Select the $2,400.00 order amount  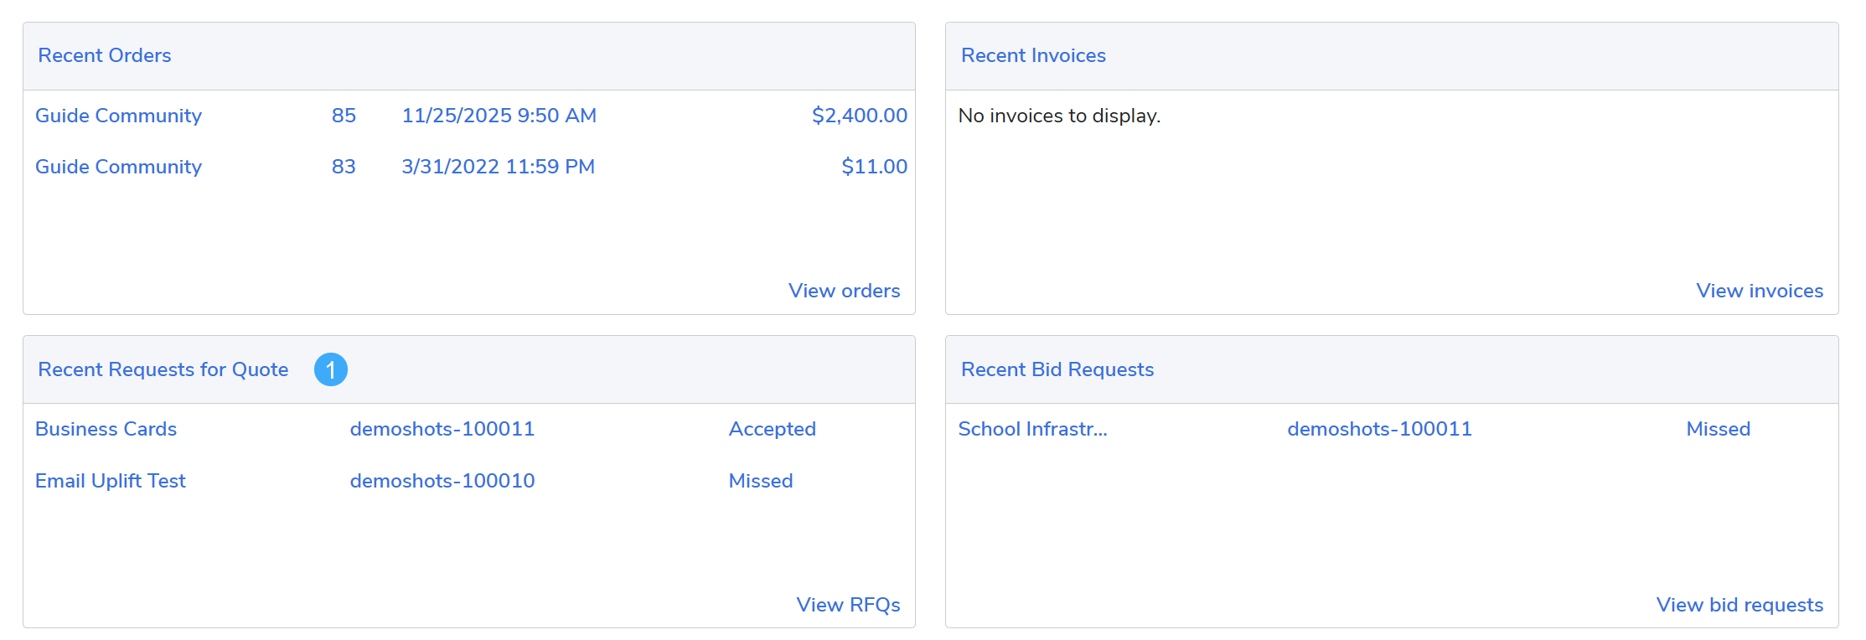859,116
